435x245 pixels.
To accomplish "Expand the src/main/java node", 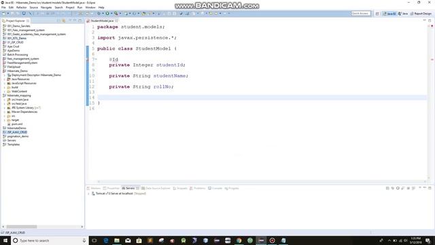I will [x=5, y=99].
